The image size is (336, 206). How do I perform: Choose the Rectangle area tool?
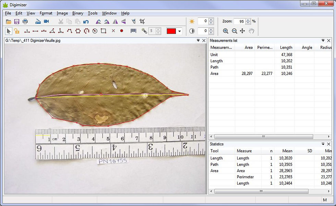[x=103, y=31]
